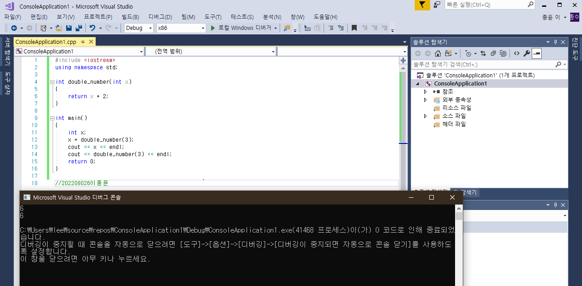Open Properties with the wrench icon
Viewport: 582px width, 286px height.
526,53
